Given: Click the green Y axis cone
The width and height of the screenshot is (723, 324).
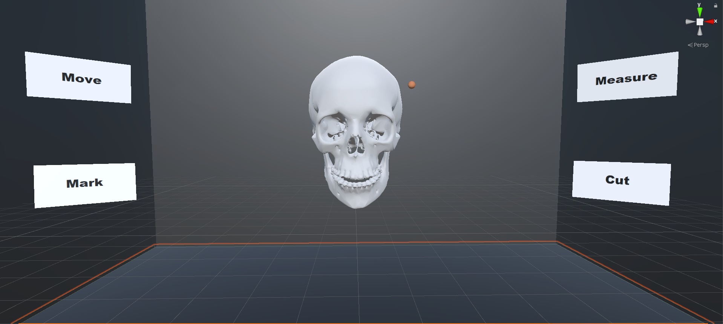Looking at the screenshot, I should pyautogui.click(x=700, y=12).
